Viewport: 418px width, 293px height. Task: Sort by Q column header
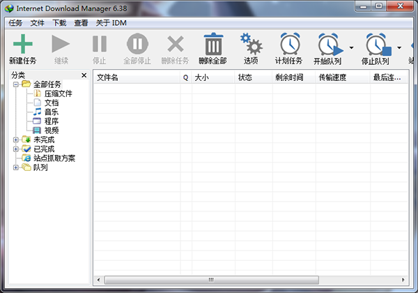coord(186,77)
